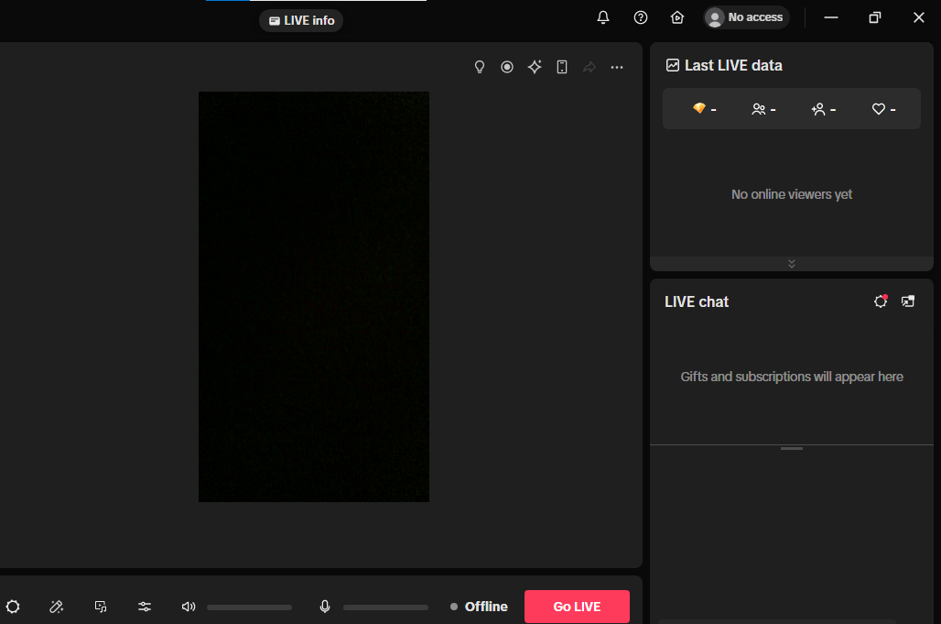Open the notifications bell in the top bar

coord(602,16)
